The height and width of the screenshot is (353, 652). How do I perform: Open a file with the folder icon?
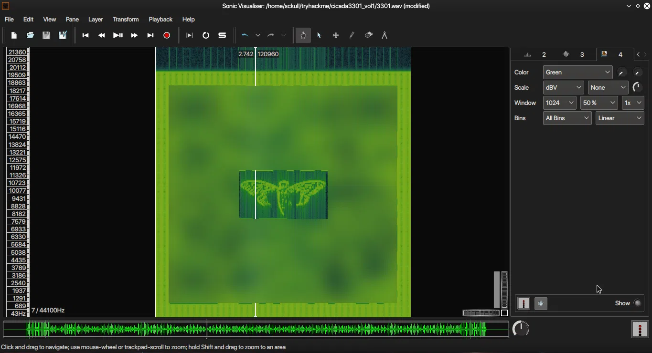click(x=30, y=35)
